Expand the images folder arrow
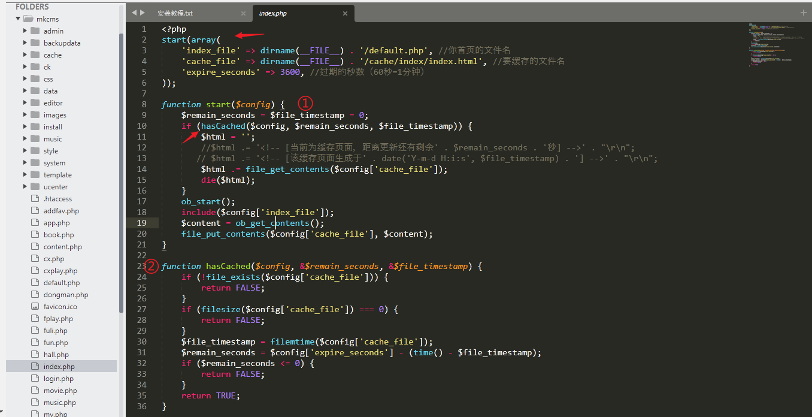Viewport: 812px width, 417px height. (x=25, y=115)
